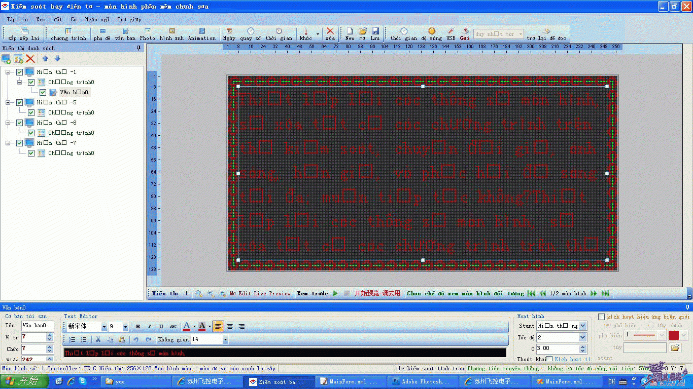Click the 'Tên' name input field
This screenshot has height=389, width=693.
click(37, 326)
